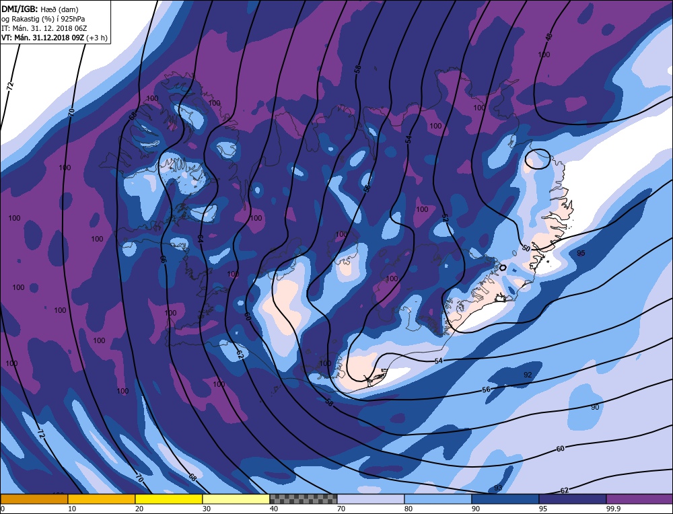Select the orange 10–20 legend swatch

click(x=102, y=499)
